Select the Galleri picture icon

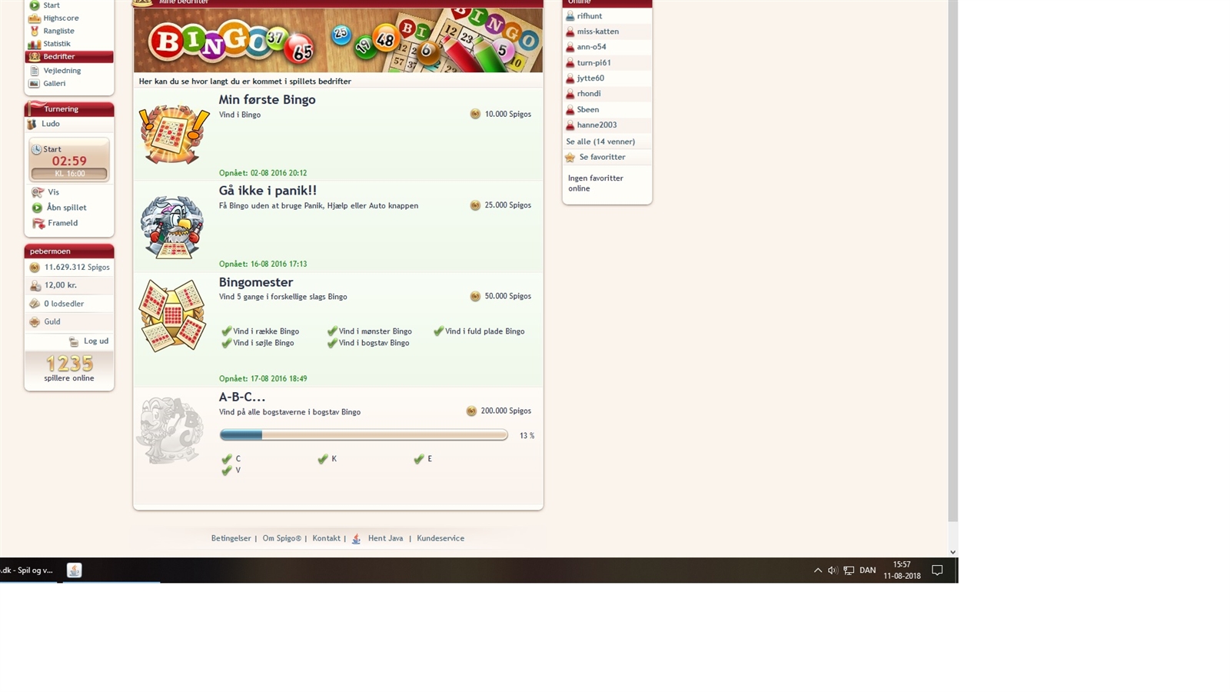coord(34,83)
